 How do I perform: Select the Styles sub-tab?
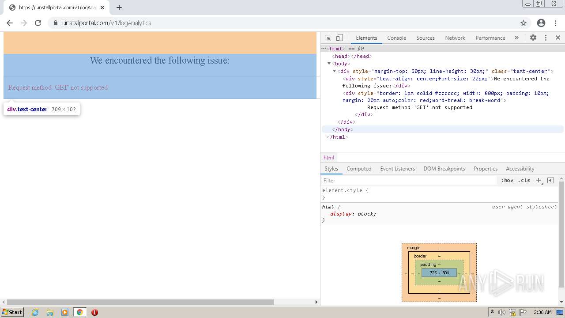[331, 169]
